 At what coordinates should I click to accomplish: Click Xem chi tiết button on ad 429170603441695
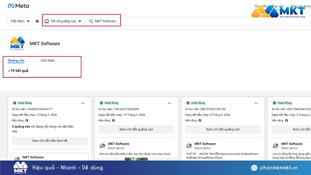(291, 129)
